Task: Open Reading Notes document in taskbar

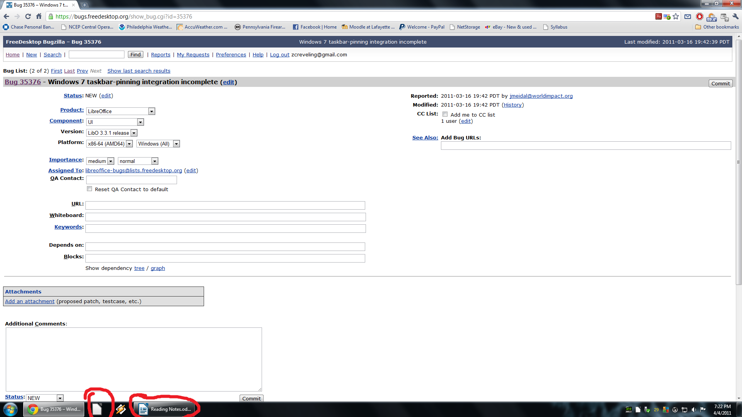Action: point(166,409)
